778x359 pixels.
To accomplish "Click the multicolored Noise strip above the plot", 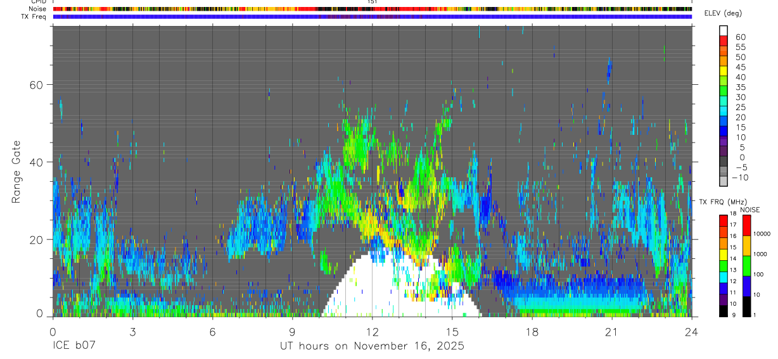I will [372, 9].
